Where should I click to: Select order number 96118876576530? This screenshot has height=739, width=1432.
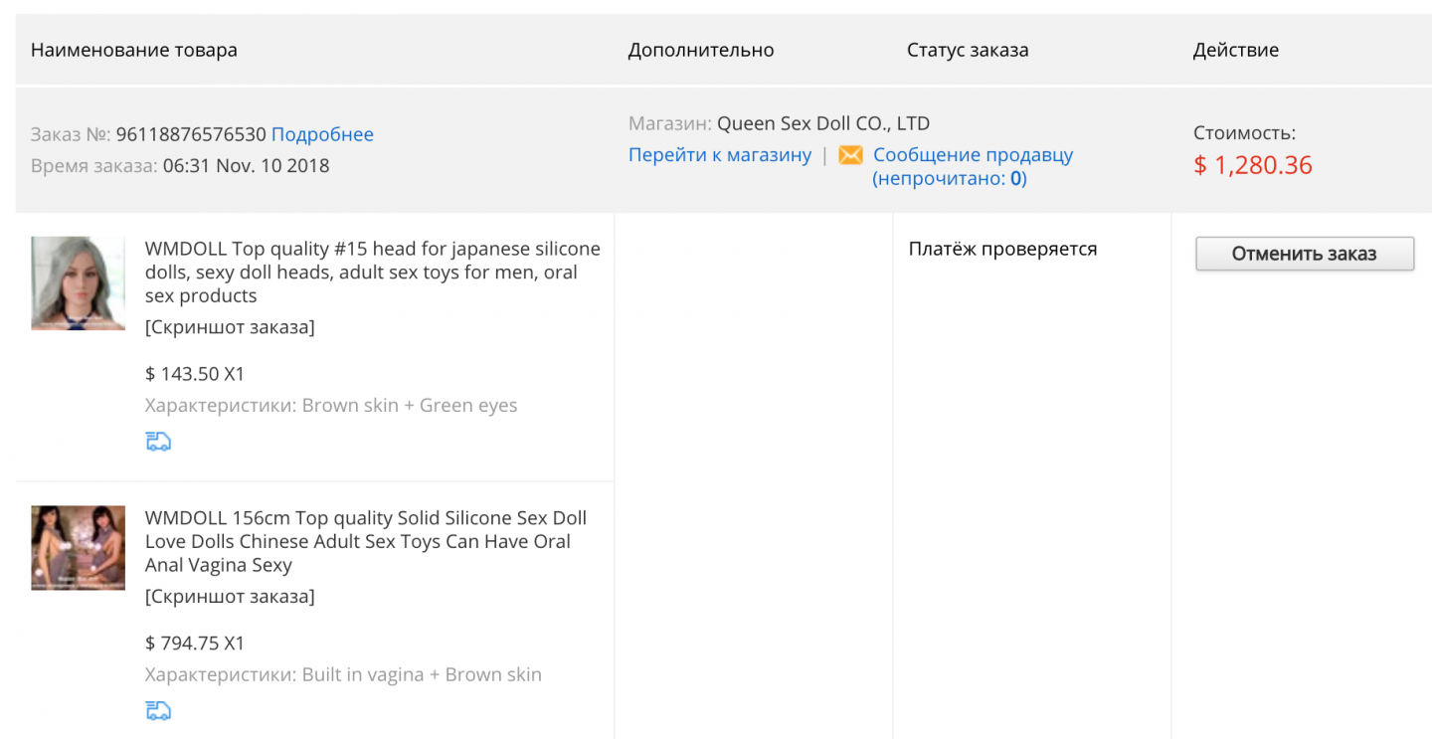tap(191, 134)
